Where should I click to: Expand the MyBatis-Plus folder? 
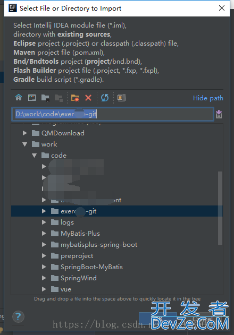click(x=44, y=233)
